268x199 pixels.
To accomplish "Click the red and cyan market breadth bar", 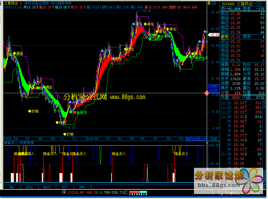I will (138, 193).
